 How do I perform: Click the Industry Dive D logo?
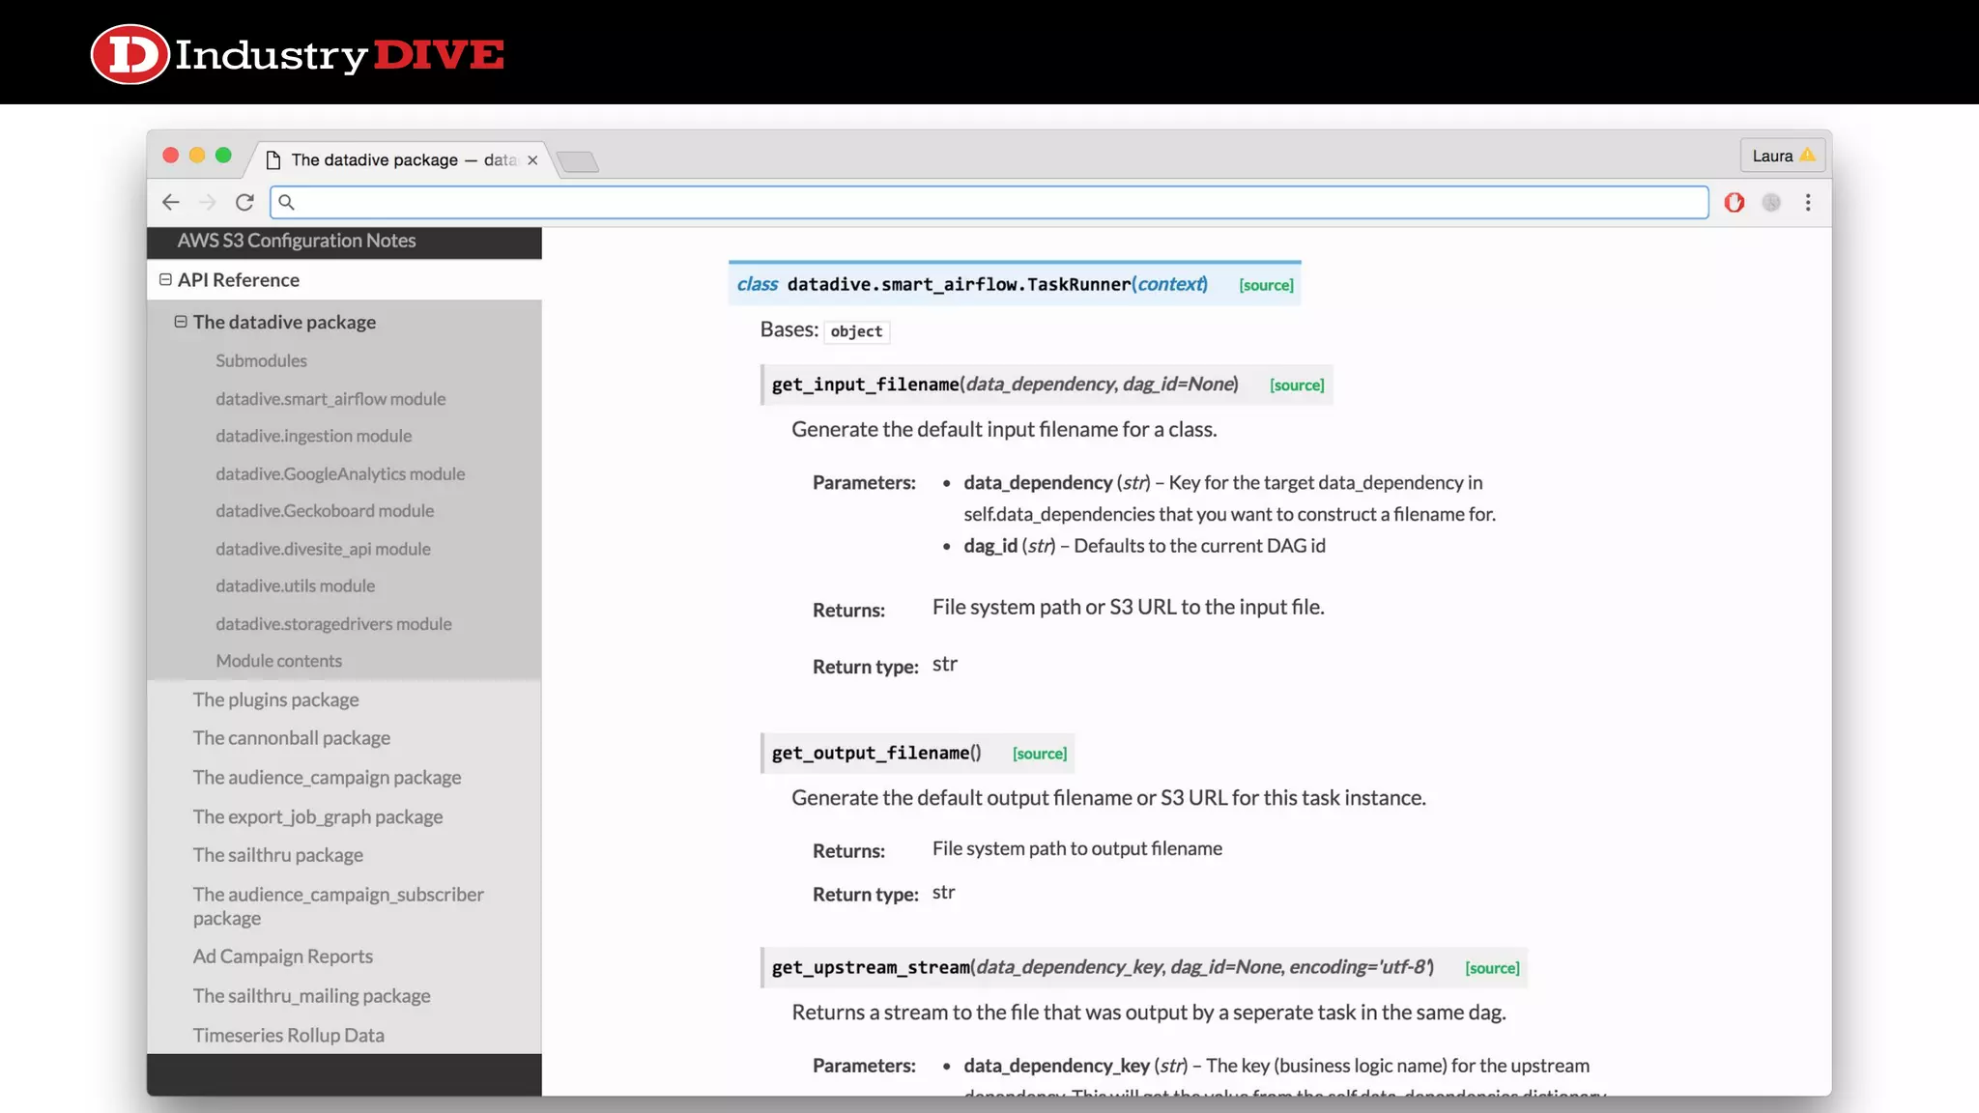click(x=129, y=54)
